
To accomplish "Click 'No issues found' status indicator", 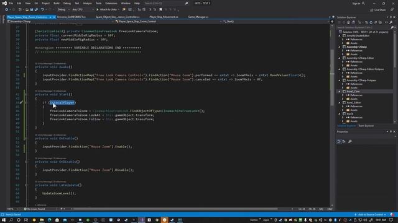I will point(35,209).
